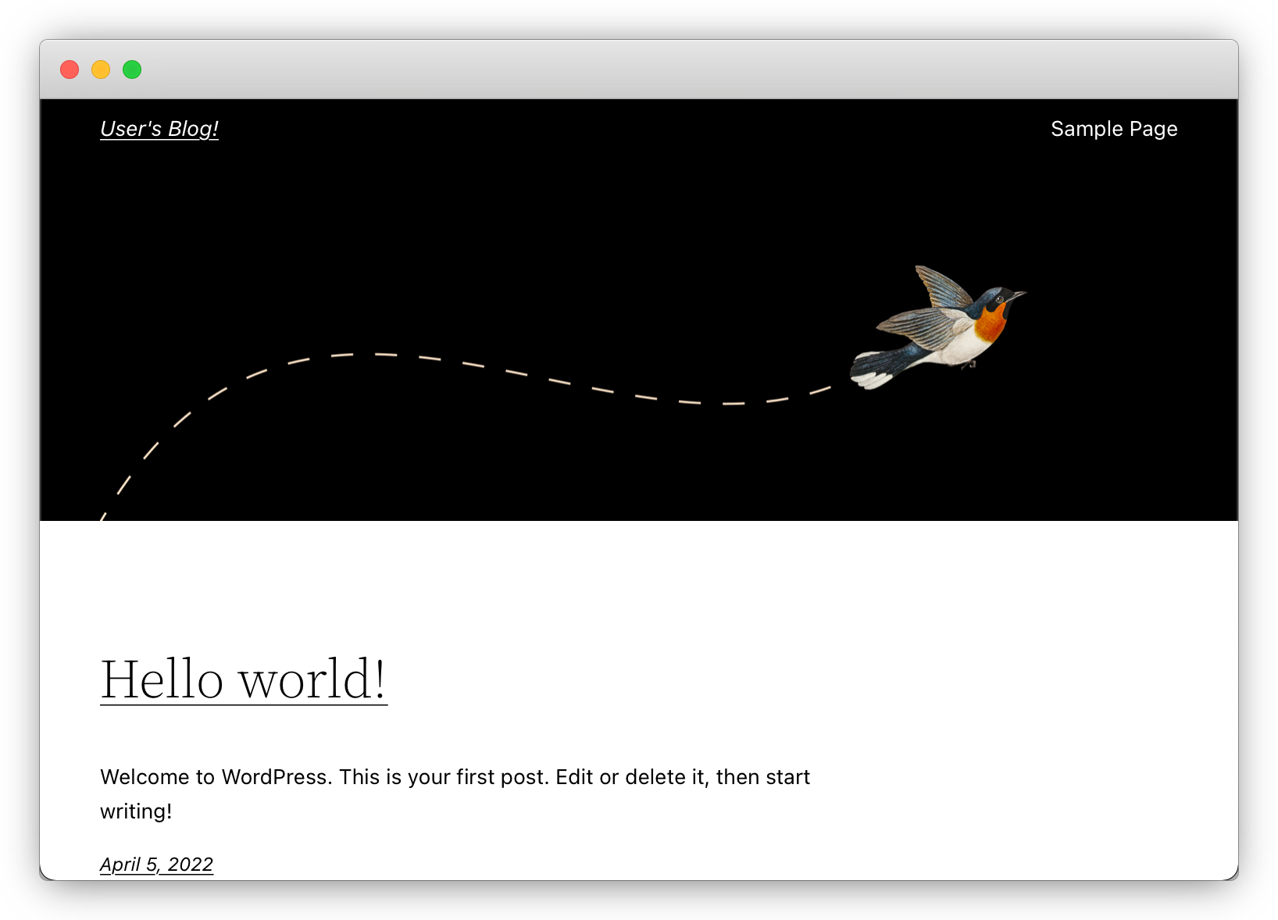This screenshot has height=920, width=1278.
Task: Open the User's Blog! site title link
Action: [159, 129]
